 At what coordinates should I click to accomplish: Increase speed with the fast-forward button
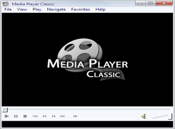(54, 116)
